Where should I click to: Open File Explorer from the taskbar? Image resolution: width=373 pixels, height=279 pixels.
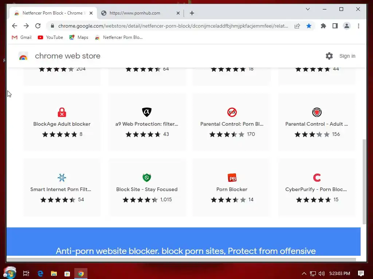54,274
